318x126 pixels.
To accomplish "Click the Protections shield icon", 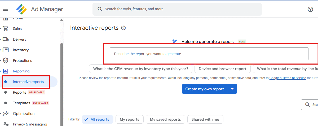I will (x=6, y=60).
